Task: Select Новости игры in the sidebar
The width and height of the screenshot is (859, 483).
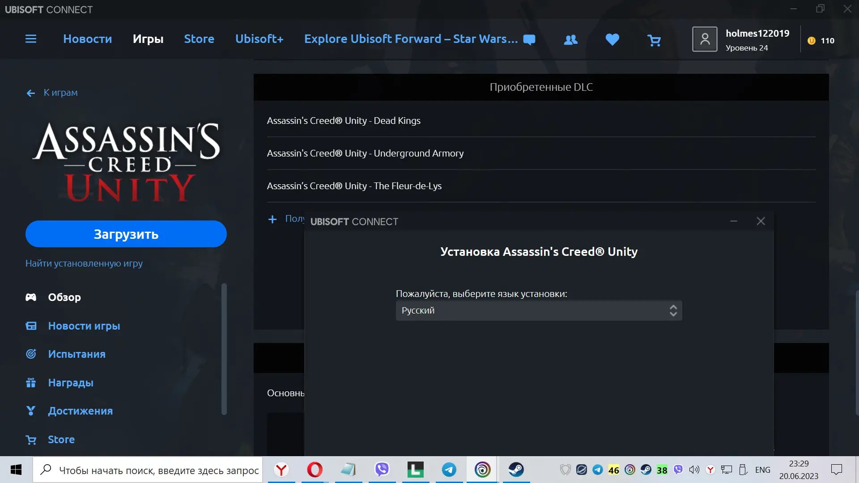Action: click(84, 326)
